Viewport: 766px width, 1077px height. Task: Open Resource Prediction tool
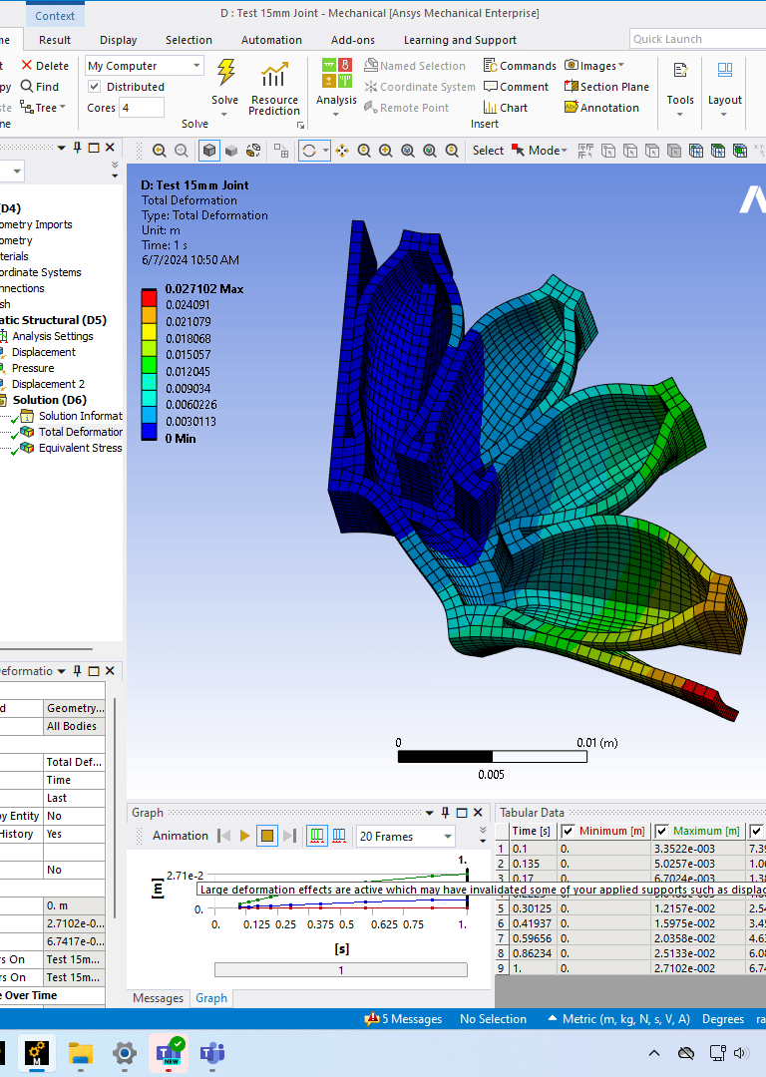pos(274,90)
